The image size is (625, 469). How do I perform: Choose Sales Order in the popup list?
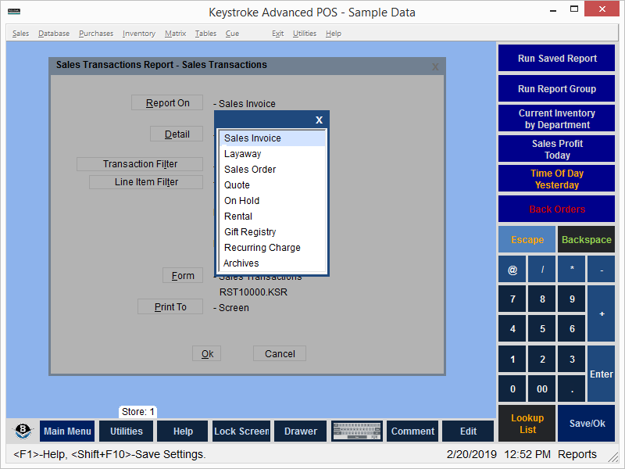pos(250,170)
